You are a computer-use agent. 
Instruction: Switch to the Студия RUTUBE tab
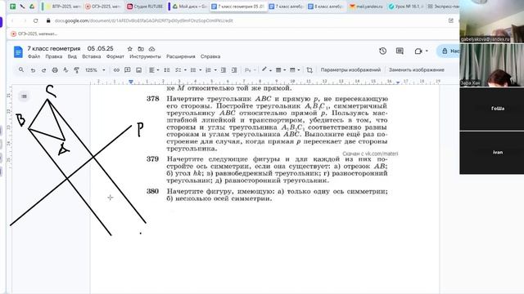click(x=145, y=7)
